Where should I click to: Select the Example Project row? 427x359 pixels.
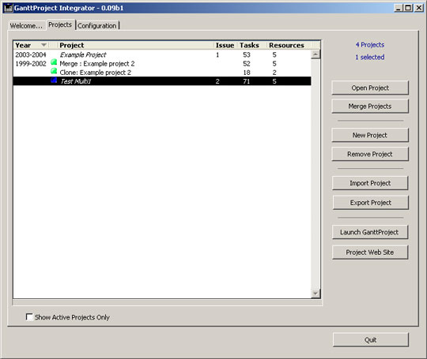click(162, 54)
